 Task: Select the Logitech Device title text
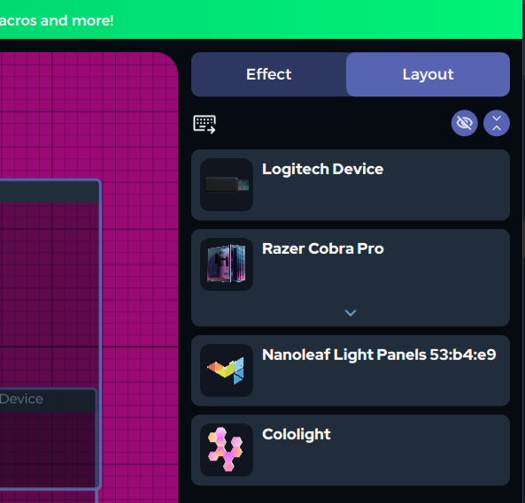coord(323,169)
